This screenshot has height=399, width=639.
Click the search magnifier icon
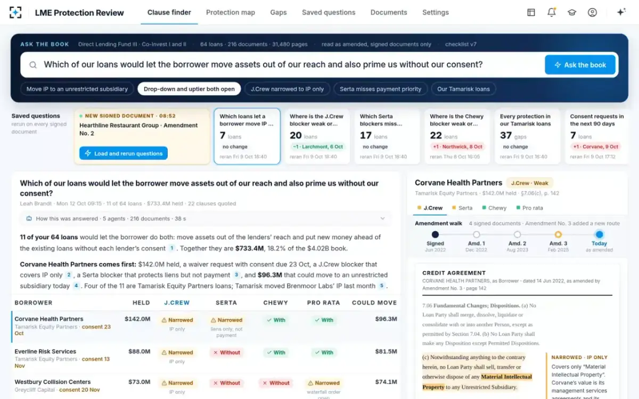point(33,65)
